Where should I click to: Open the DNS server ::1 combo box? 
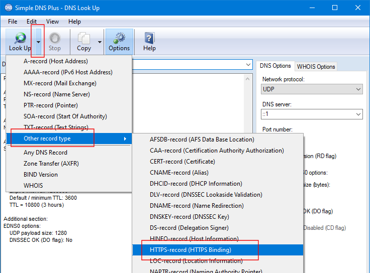coord(312,114)
